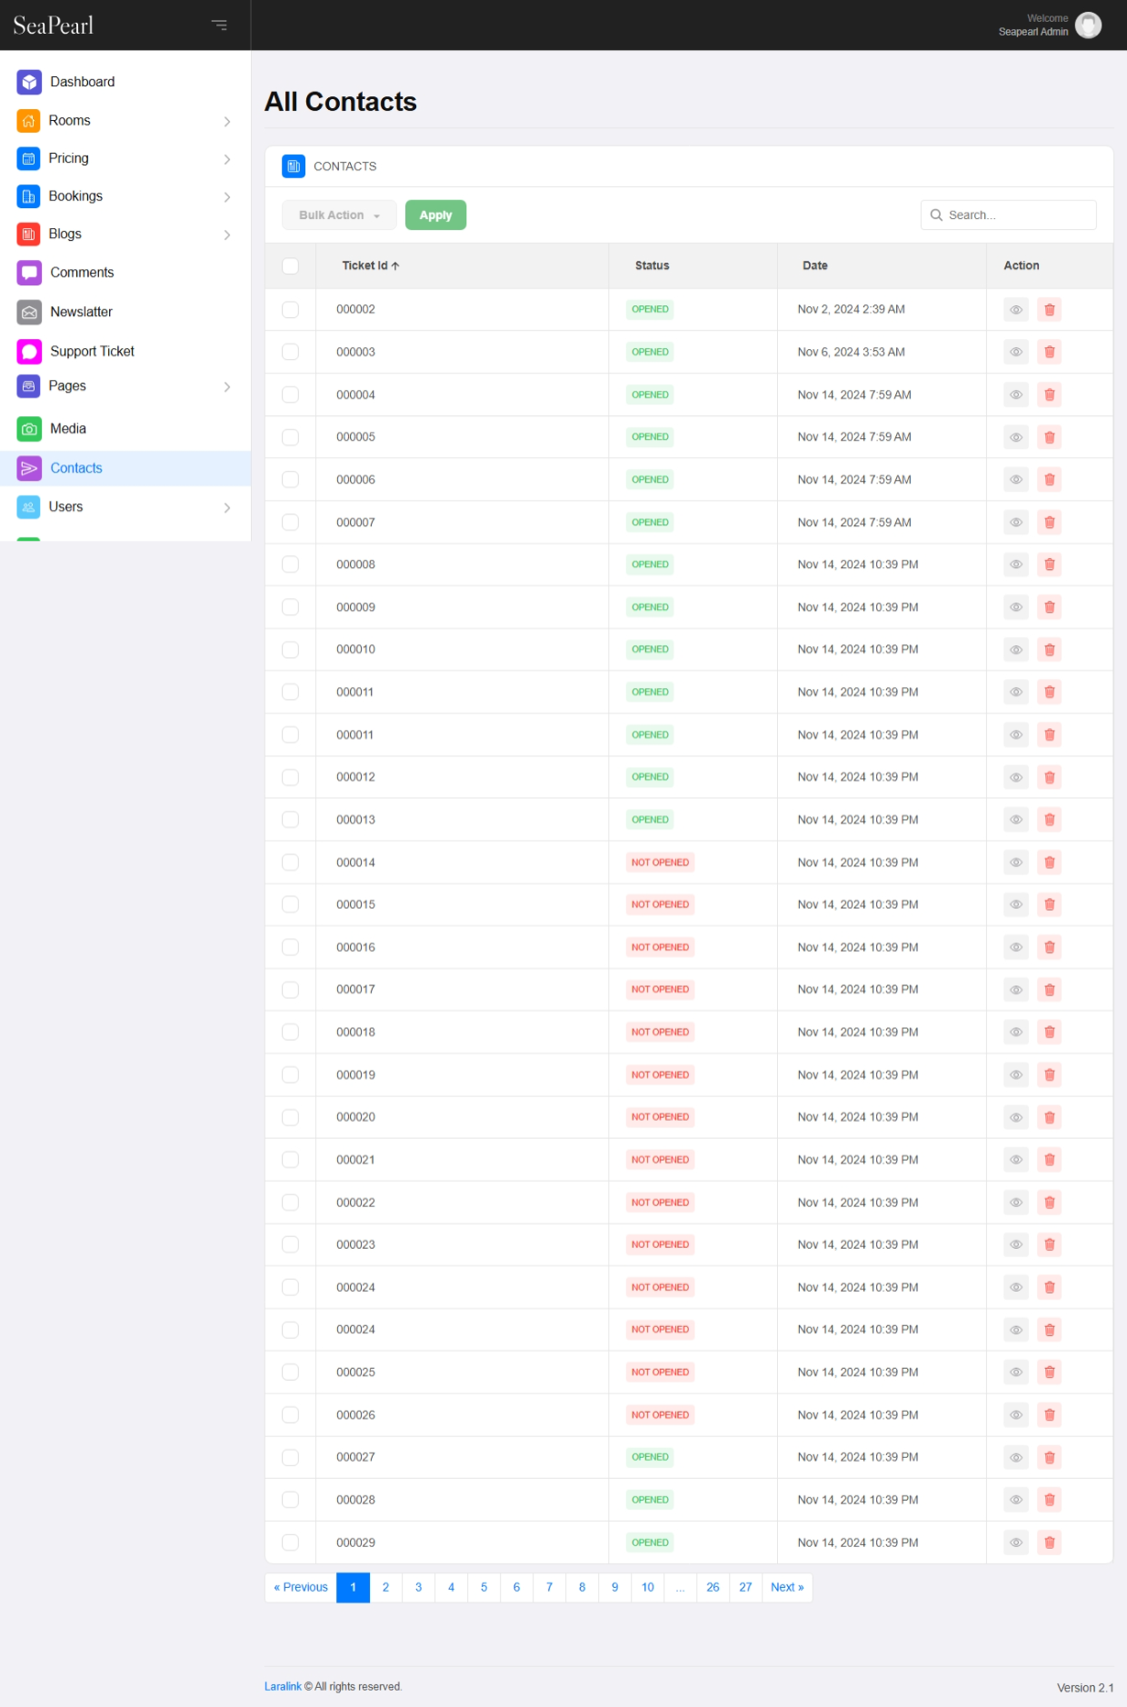Go to pagination page 5
The width and height of the screenshot is (1127, 1707).
click(484, 1588)
